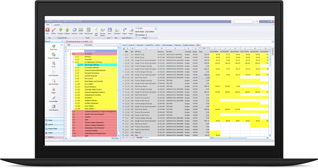Click the Split WPs icon
The image size is (318, 168).
(x=96, y=30)
